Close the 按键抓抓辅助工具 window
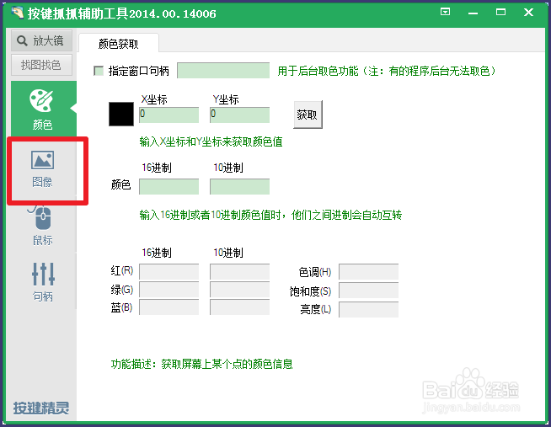This screenshot has width=551, height=427. click(528, 13)
